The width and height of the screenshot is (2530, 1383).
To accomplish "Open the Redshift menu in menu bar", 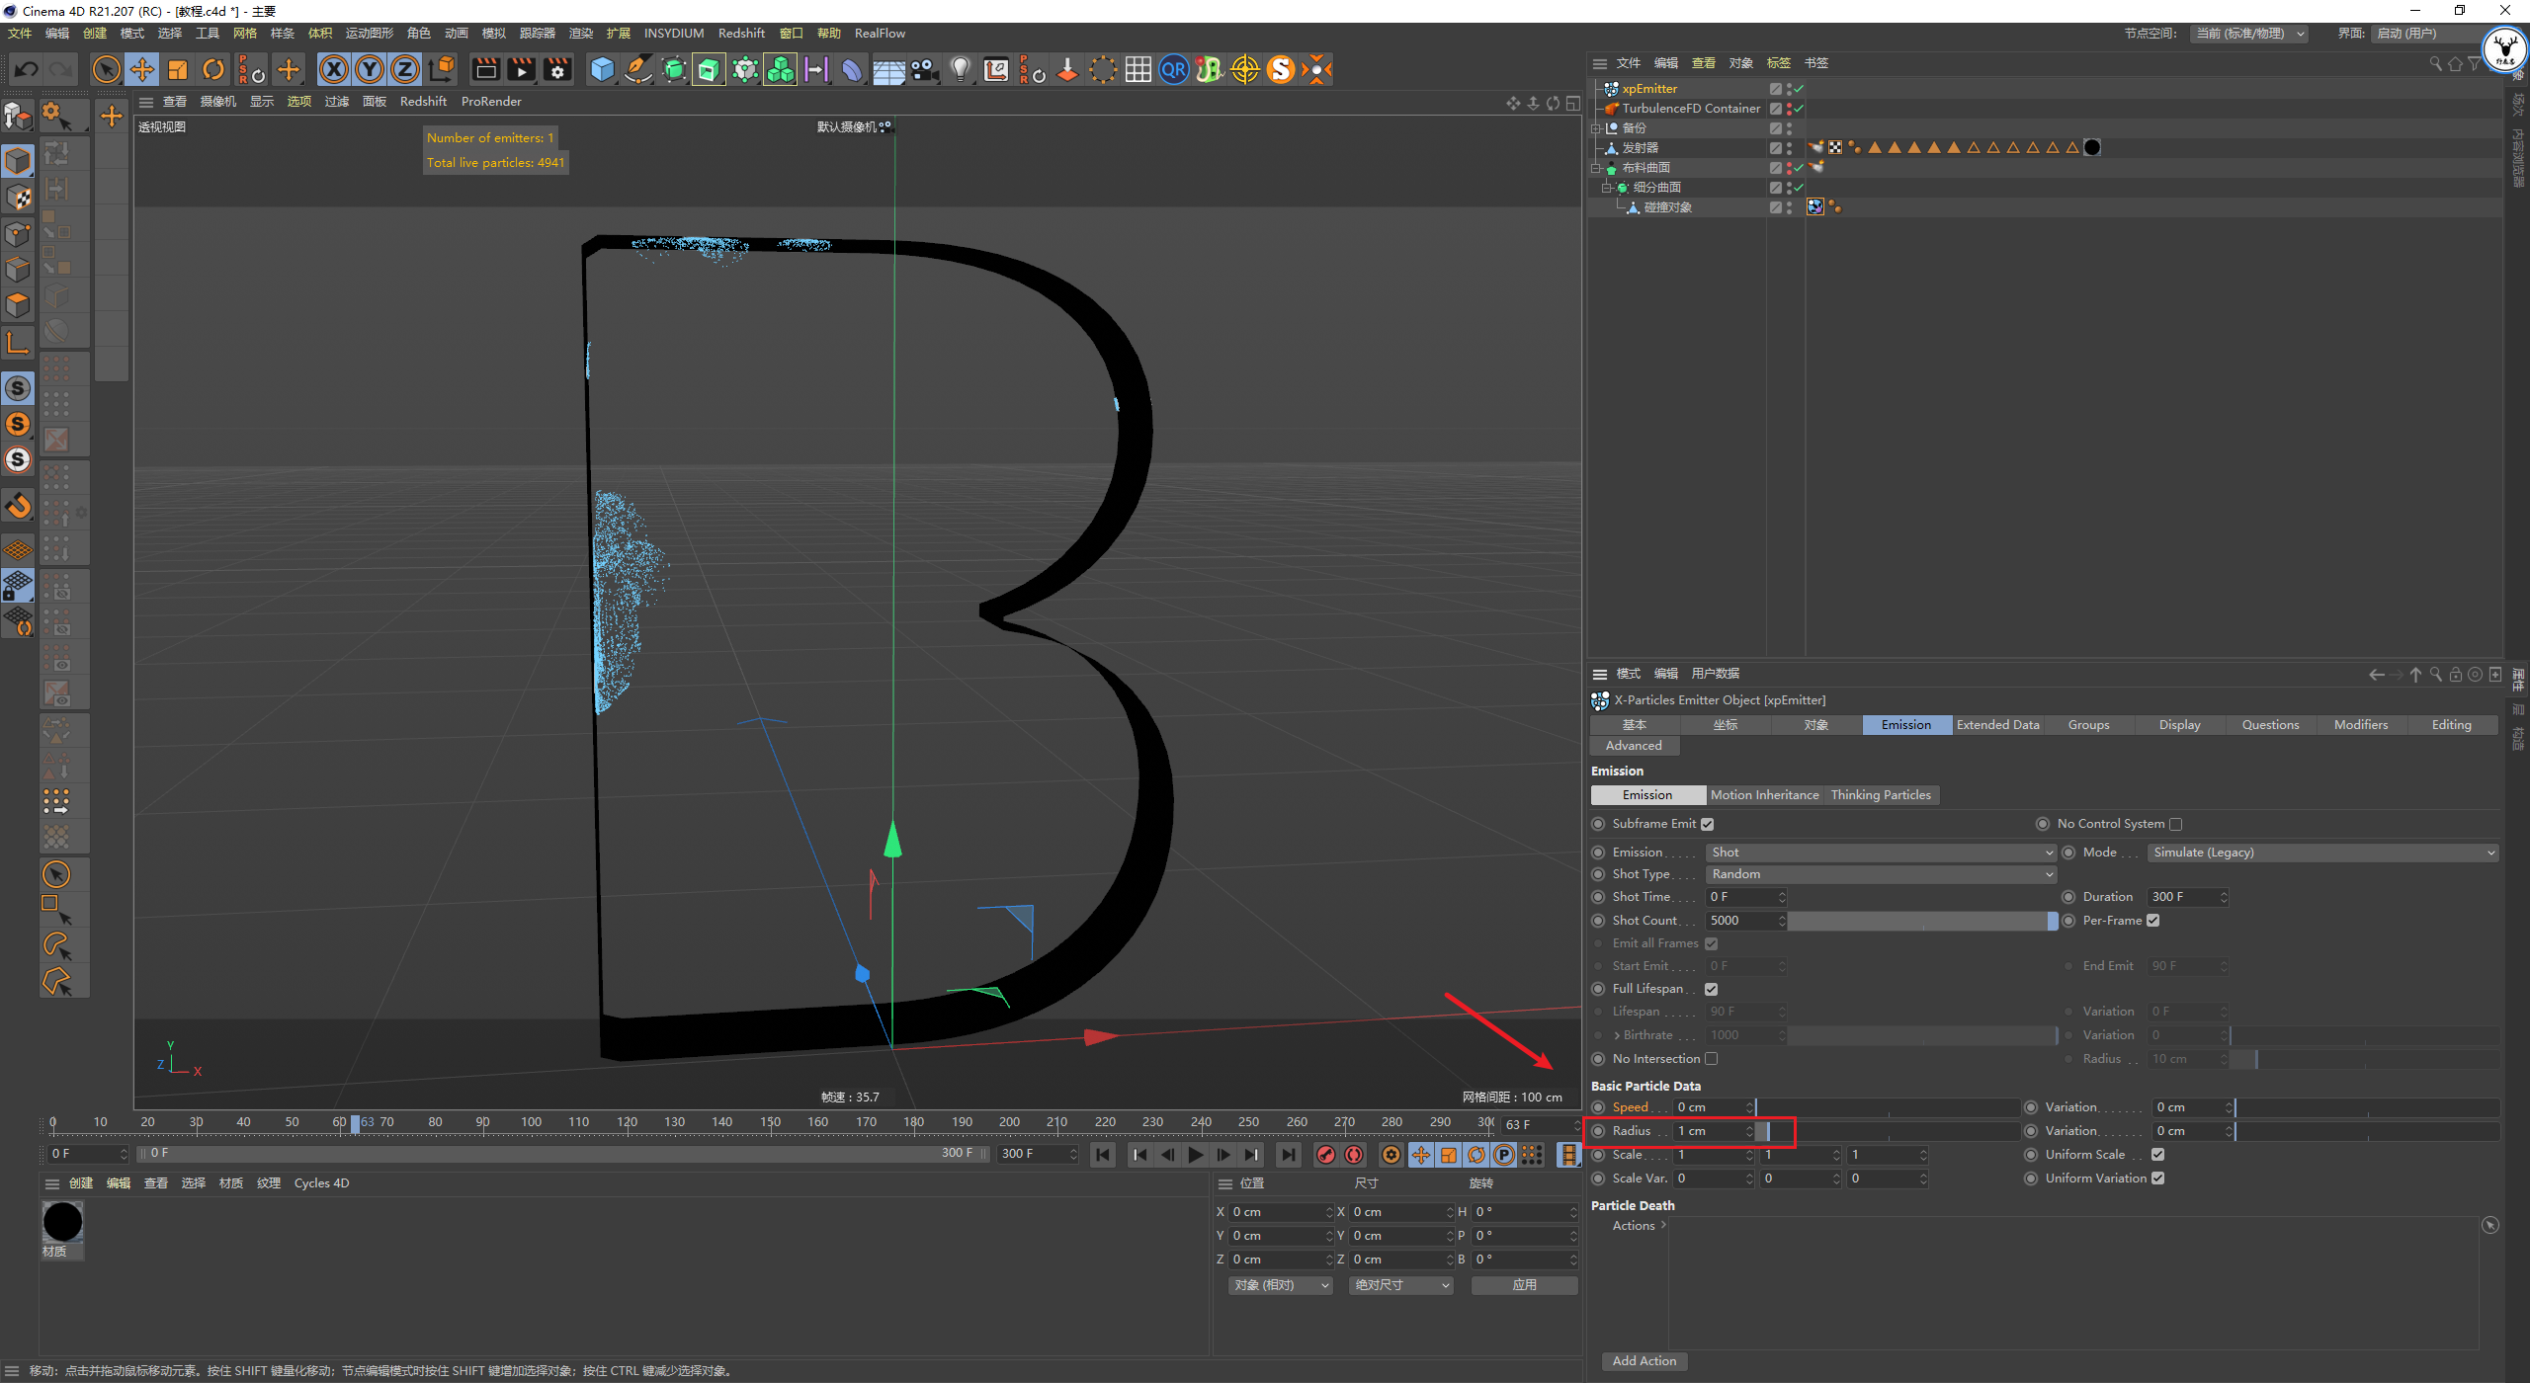I will pos(740,33).
